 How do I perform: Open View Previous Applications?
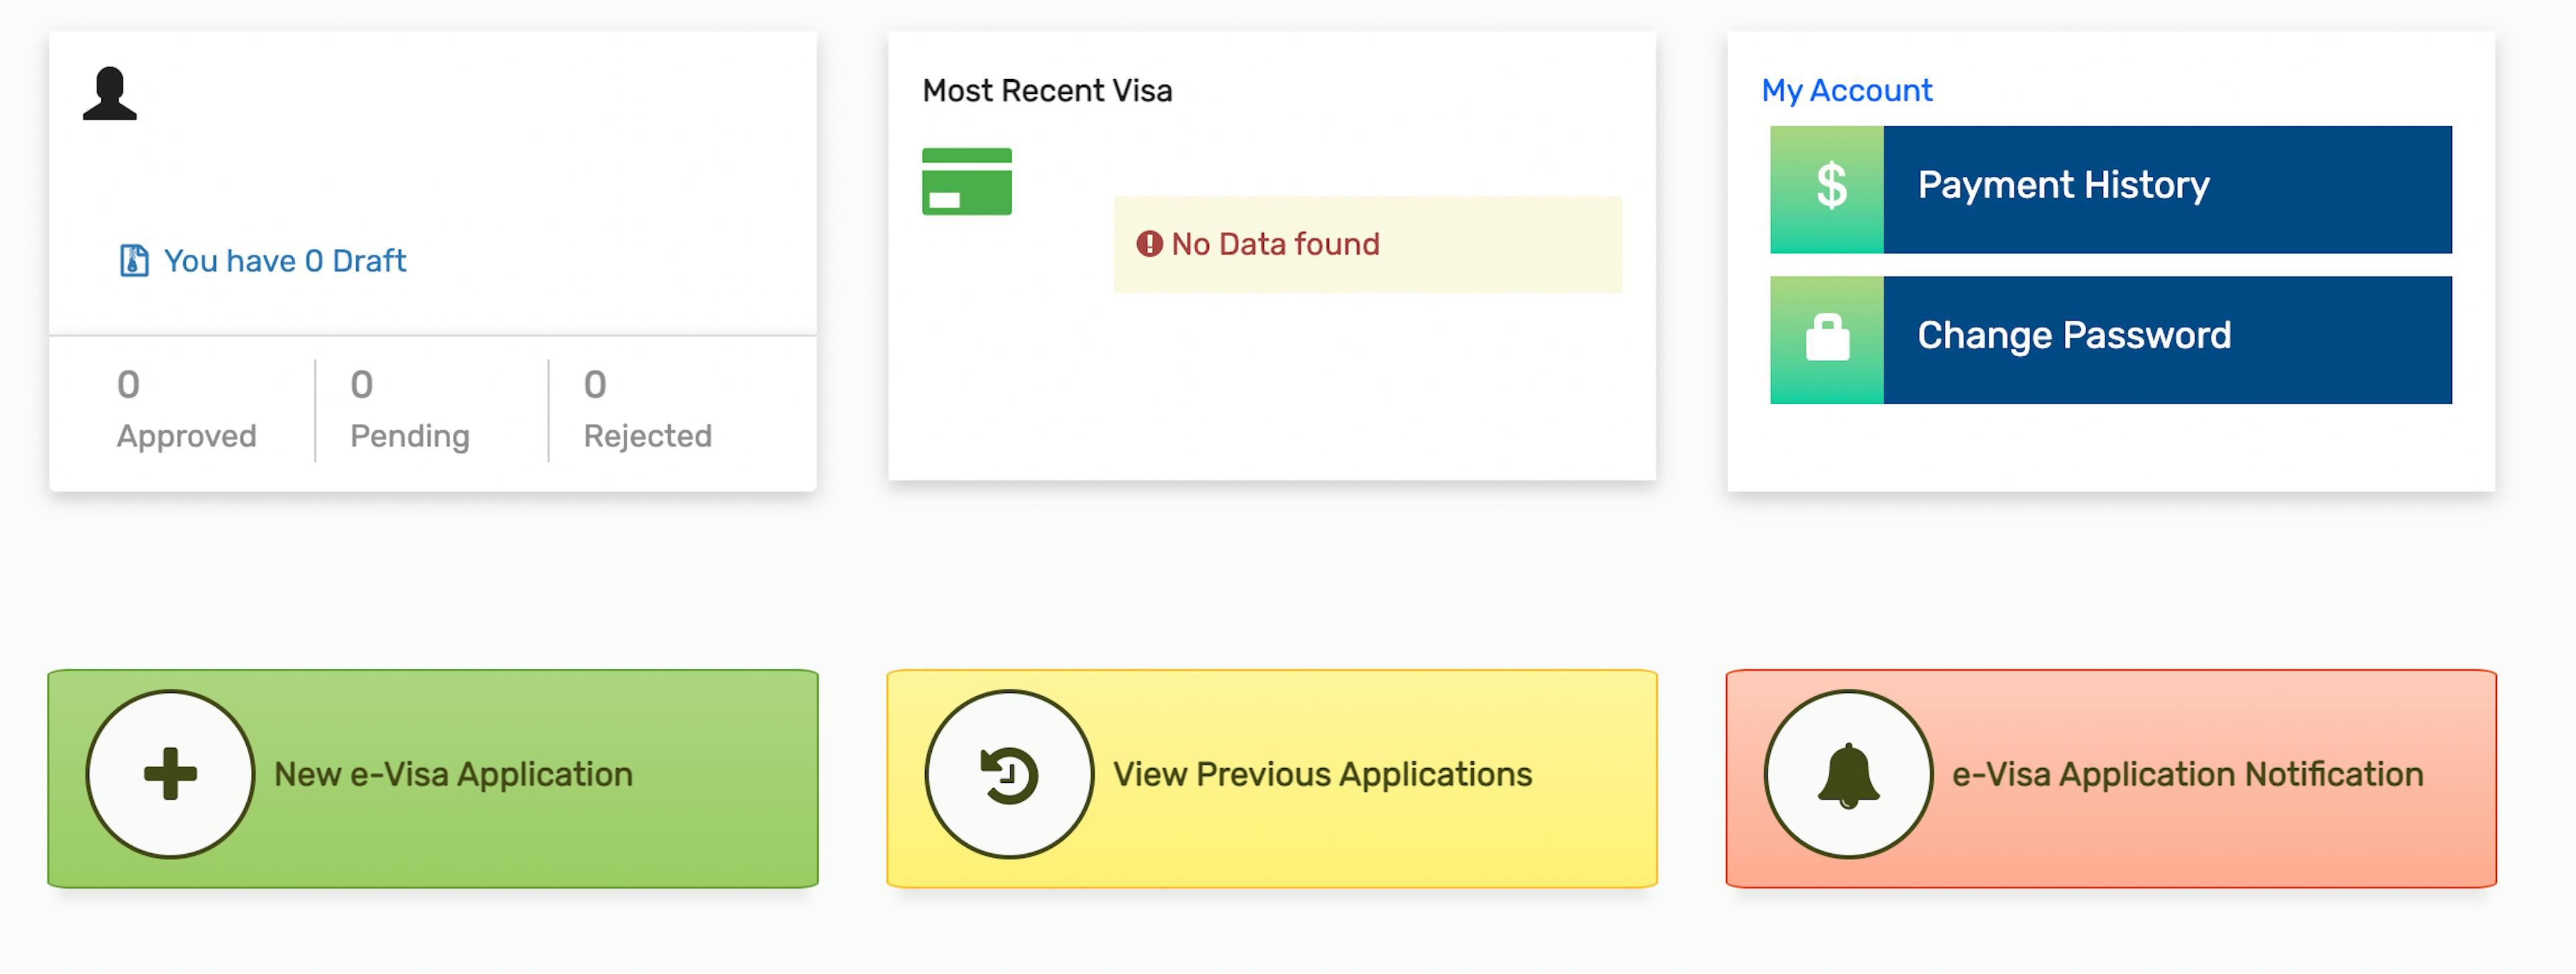1272,778
